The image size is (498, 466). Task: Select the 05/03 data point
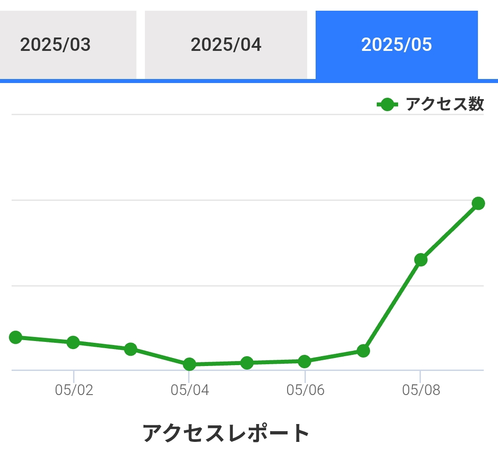click(x=131, y=349)
